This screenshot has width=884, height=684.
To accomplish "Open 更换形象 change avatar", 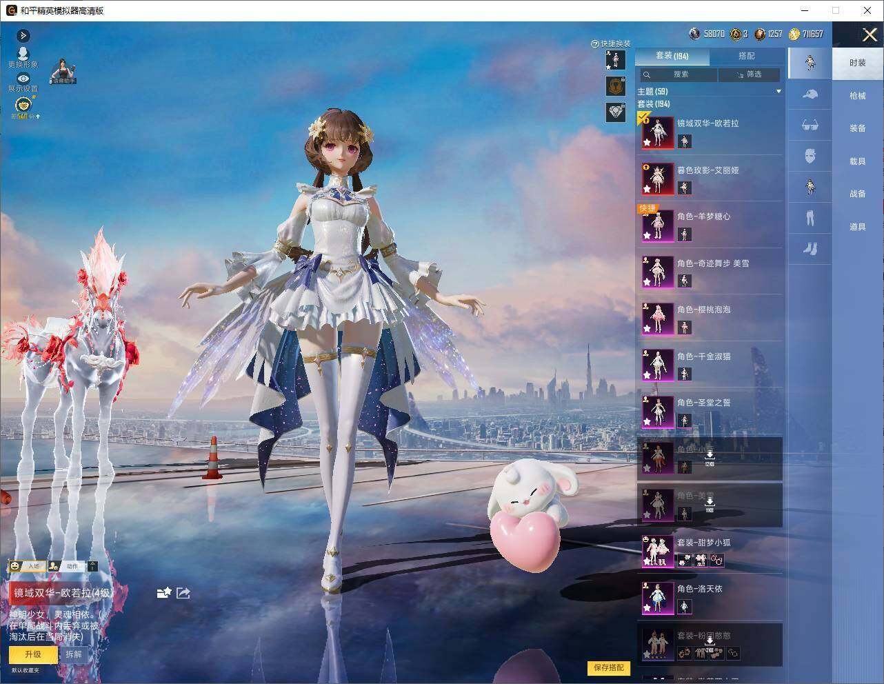I will tap(23, 57).
